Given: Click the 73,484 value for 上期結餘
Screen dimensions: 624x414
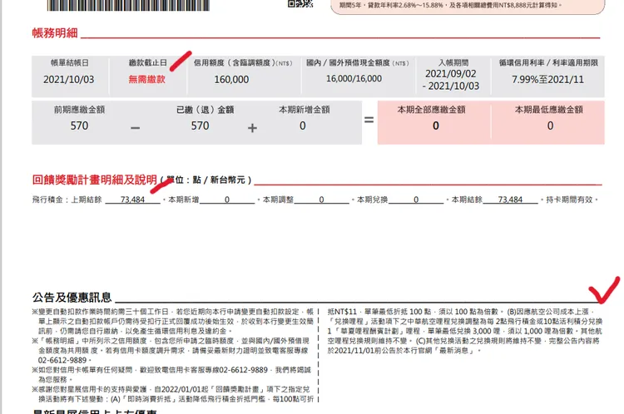Looking at the screenshot, I should [132, 200].
